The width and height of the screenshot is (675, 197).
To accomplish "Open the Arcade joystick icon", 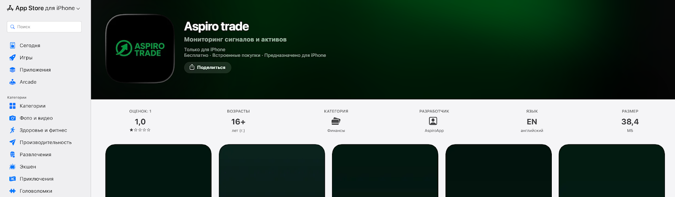I will 12,82.
